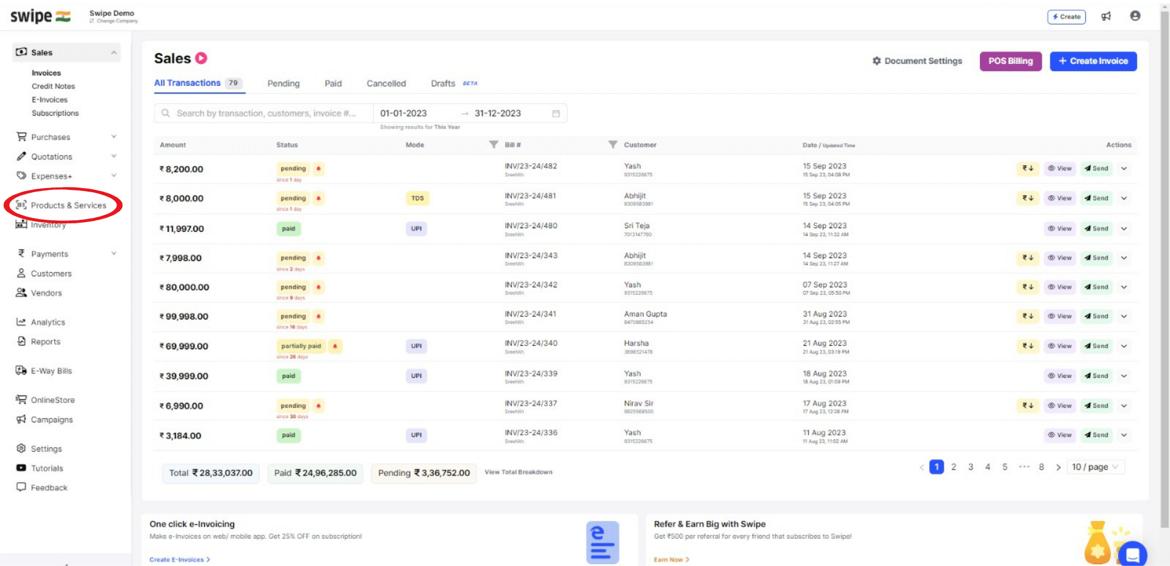
Task: Click reminder bell on ₹8,000.00 pending row
Action: point(318,198)
